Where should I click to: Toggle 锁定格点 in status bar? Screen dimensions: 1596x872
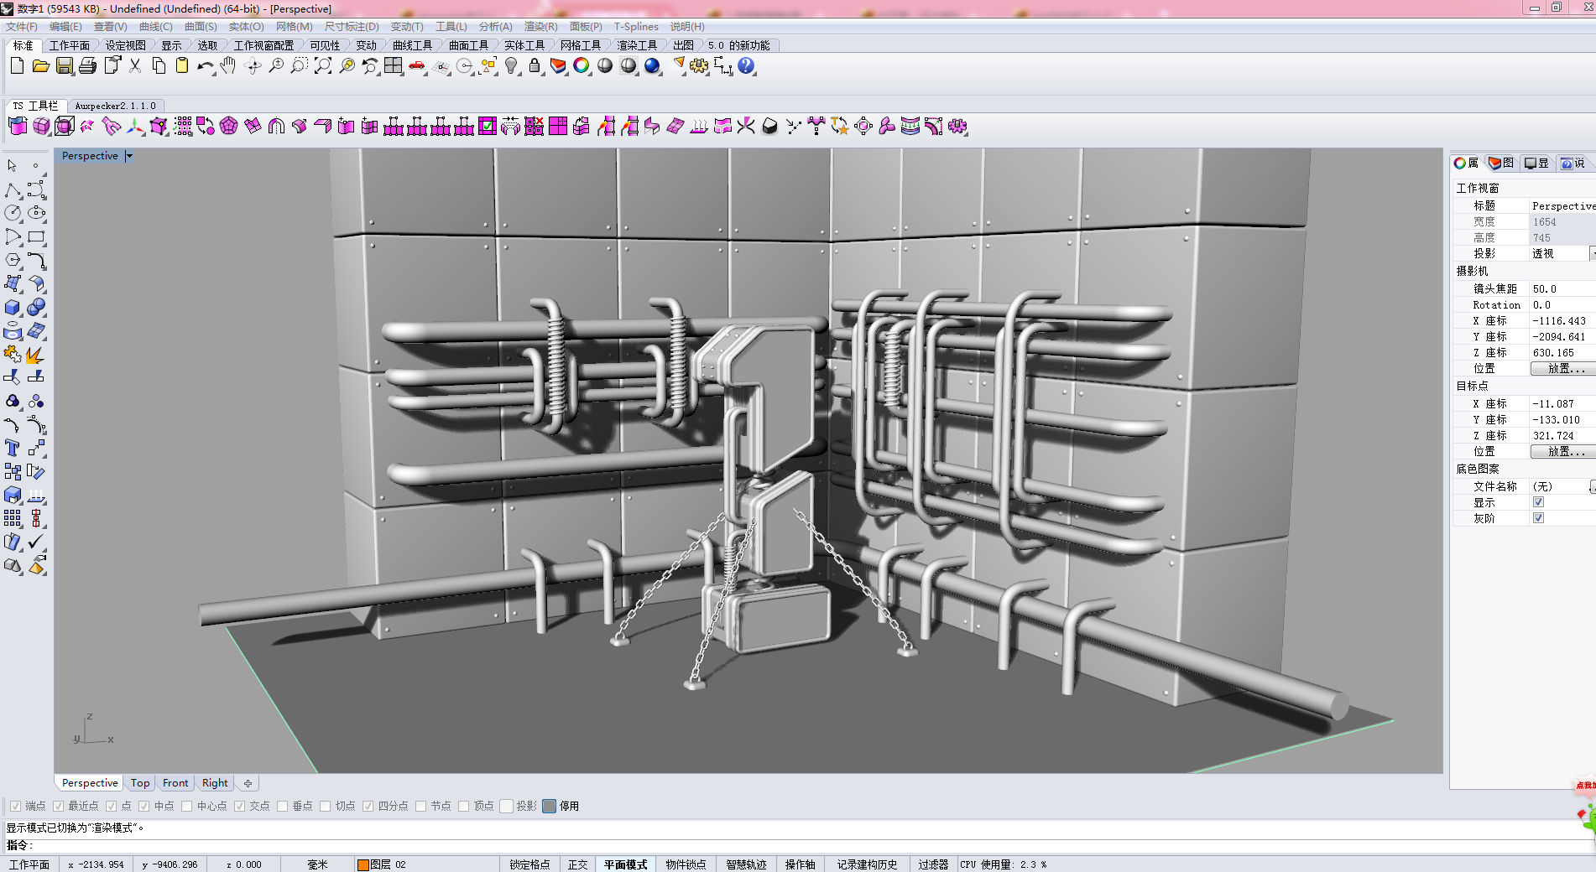529,864
